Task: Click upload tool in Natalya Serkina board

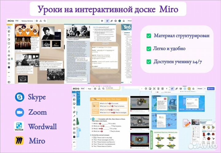Action: click(x=9, y=63)
